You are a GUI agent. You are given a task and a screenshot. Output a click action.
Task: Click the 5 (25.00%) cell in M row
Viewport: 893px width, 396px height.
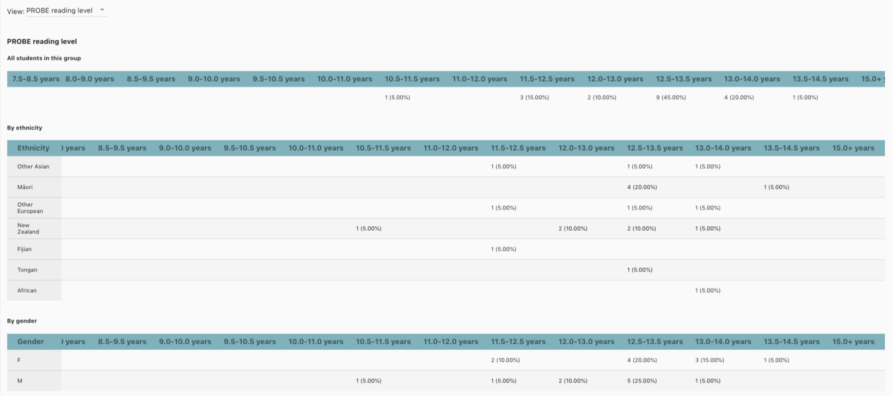[x=642, y=381]
